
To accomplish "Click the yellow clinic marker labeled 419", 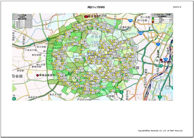I will pos(85,22).
